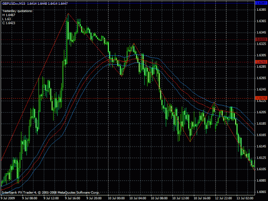Select the 'H 1.6467' yesterday high value
268x201 pixels.
tap(9, 15)
